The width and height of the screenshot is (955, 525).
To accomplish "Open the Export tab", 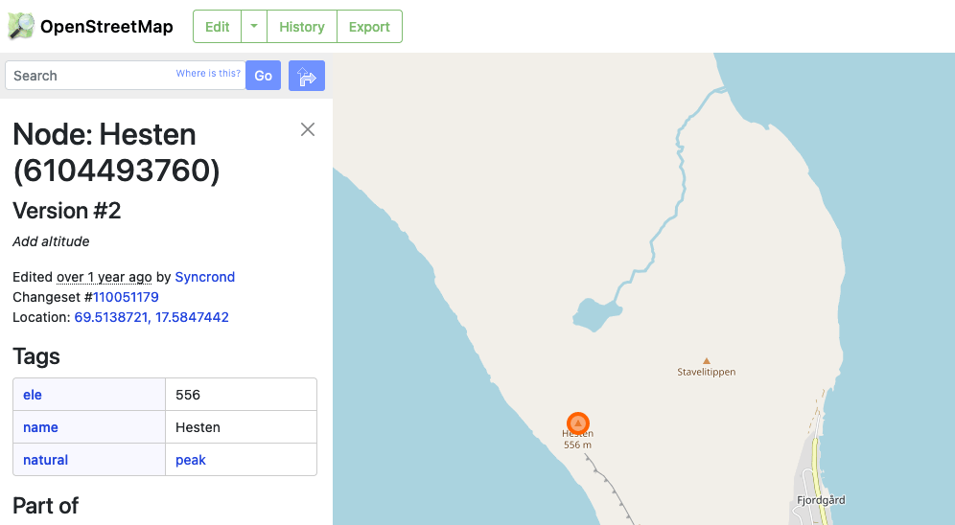I will tap(369, 27).
